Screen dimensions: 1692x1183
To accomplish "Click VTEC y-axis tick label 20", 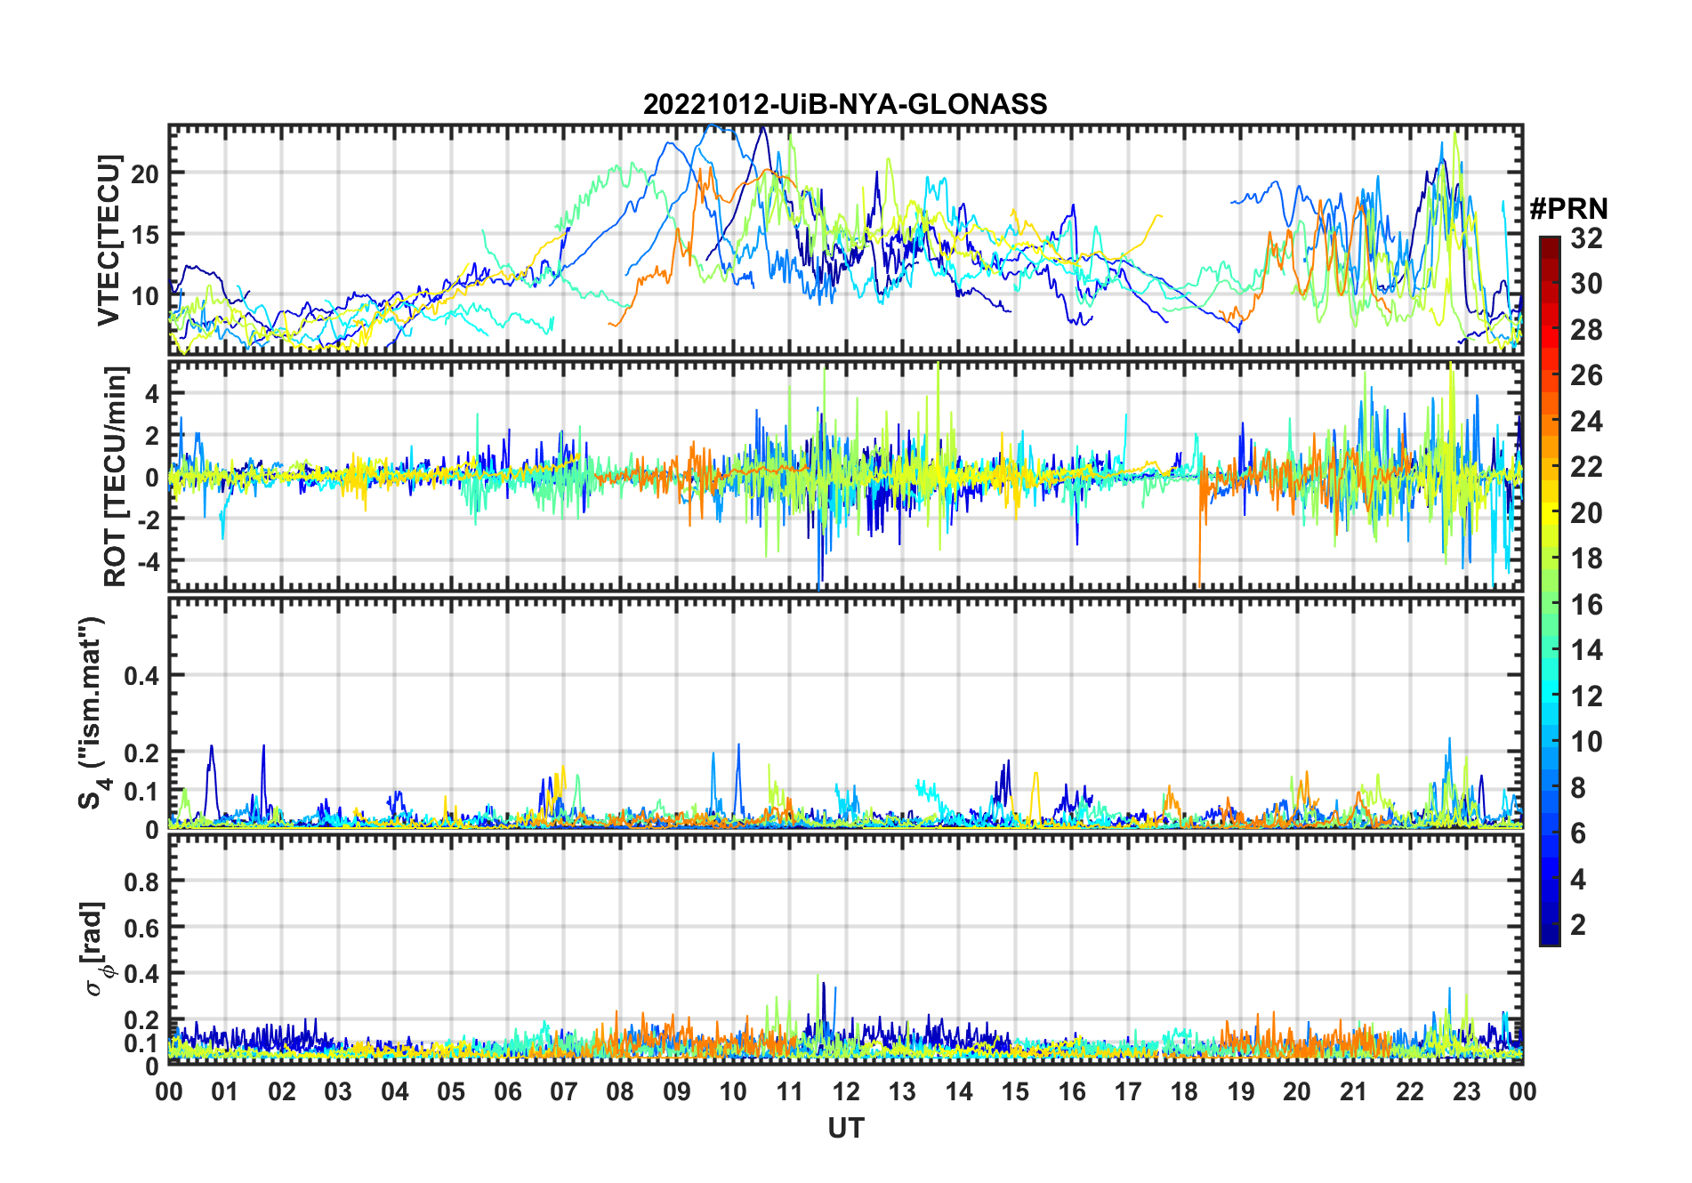I will point(145,174).
